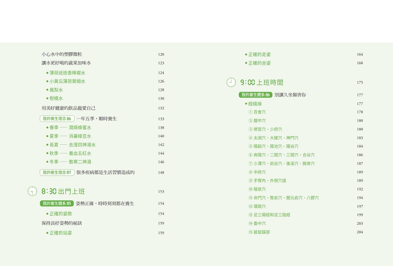Click the entry 用美好健康的飲品寵愛自己
The width and height of the screenshot is (393, 266).
(x=68, y=108)
